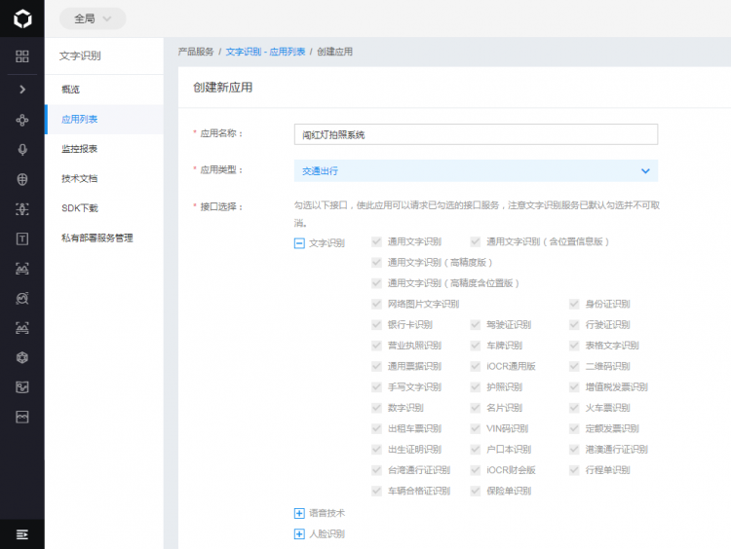Image resolution: width=731 pixels, height=549 pixels.
Task: Expand the 语音技术 interface group
Action: 299,513
